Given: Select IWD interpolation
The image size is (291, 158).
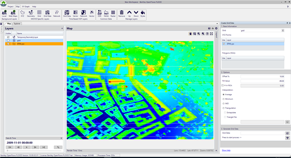Looking at the screenshot, I should tap(223, 104).
